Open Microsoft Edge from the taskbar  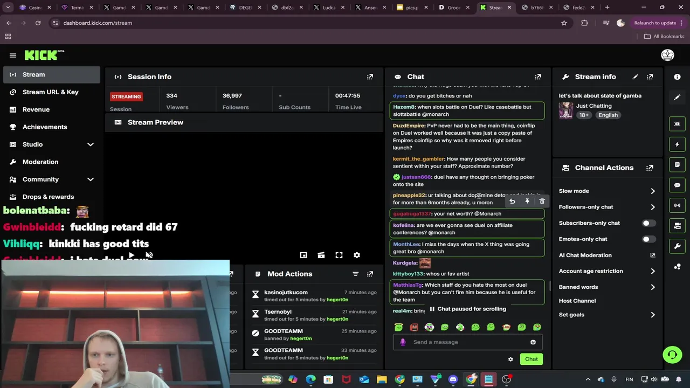(310, 379)
